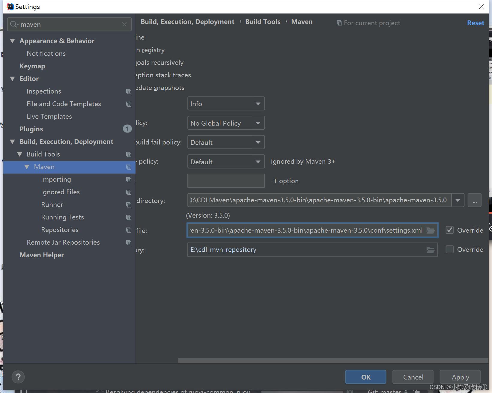This screenshot has width=492, height=393.
Task: Click project-level icon beside Remote Jar Repositories
Action: pos(129,243)
